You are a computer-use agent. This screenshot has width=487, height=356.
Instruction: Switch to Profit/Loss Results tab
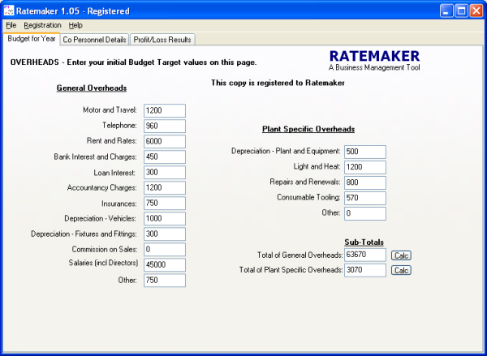tap(163, 39)
